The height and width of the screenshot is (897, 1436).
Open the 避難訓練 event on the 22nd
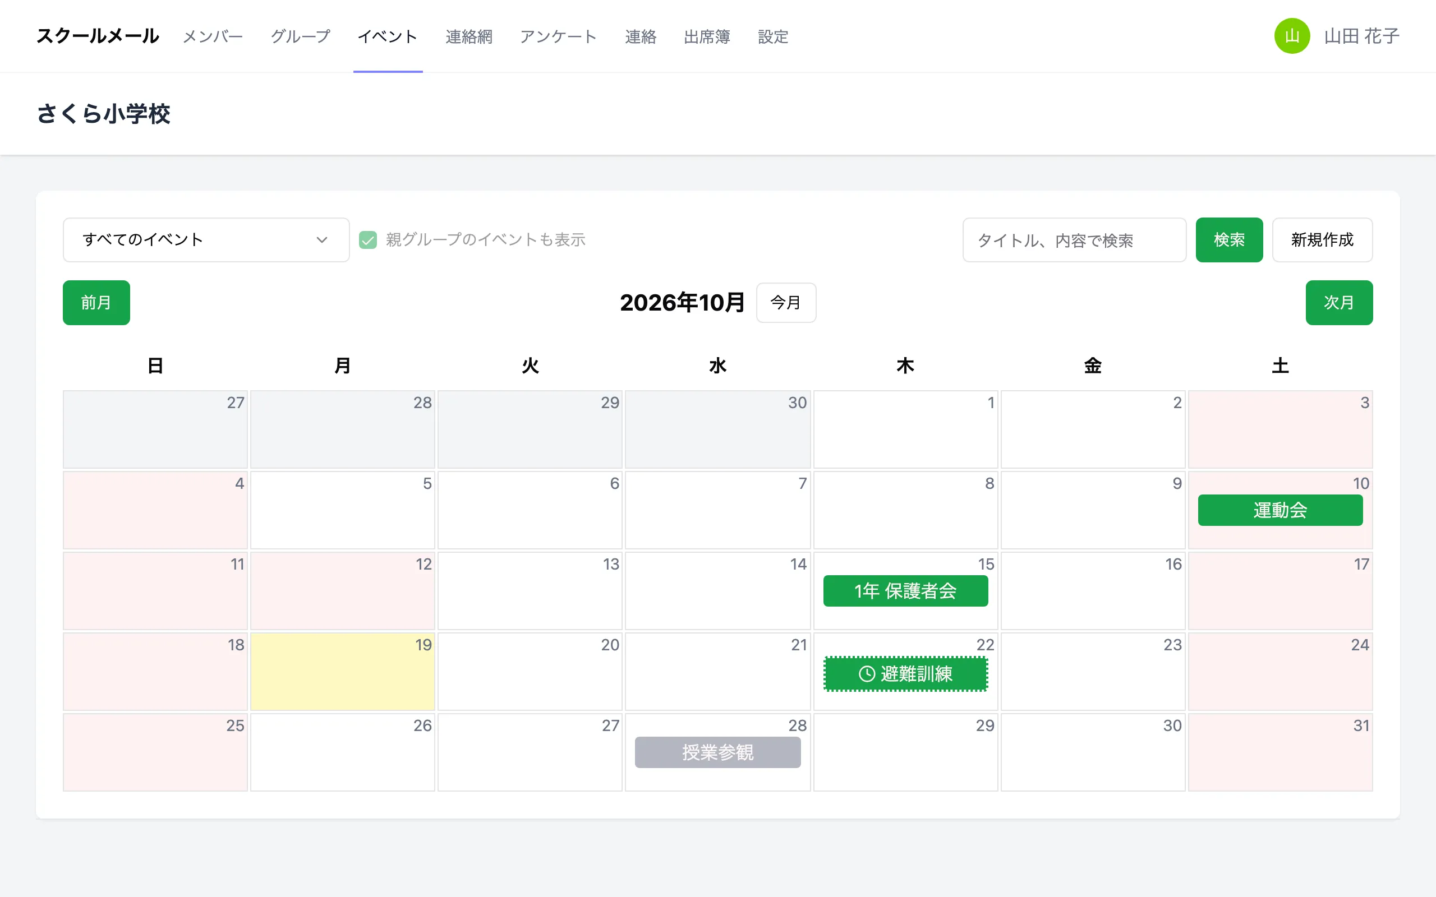point(905,673)
